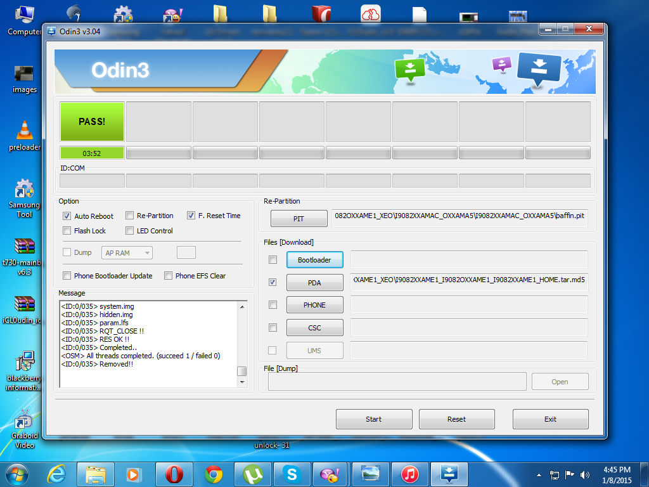Click the PDA file path field
This screenshot has width=649, height=487.
pyautogui.click(x=469, y=282)
